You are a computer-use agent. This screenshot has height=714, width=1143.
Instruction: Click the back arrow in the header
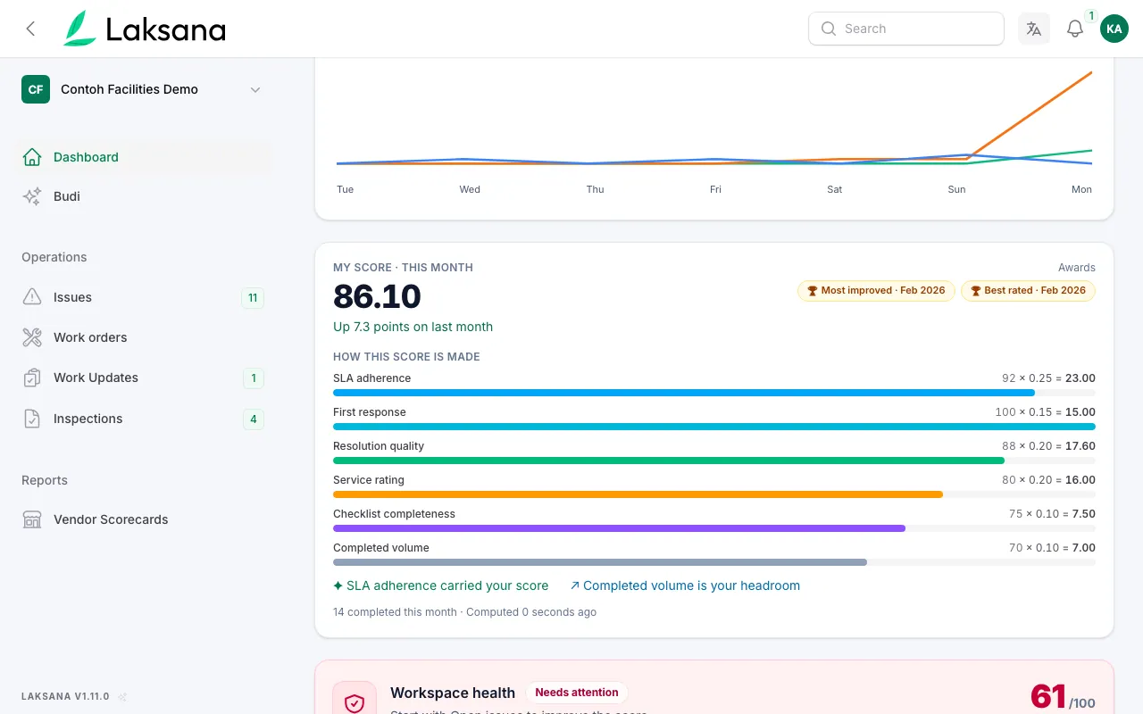30,29
